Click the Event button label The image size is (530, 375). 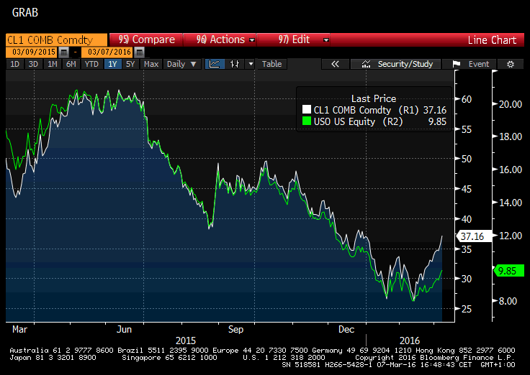coord(479,64)
